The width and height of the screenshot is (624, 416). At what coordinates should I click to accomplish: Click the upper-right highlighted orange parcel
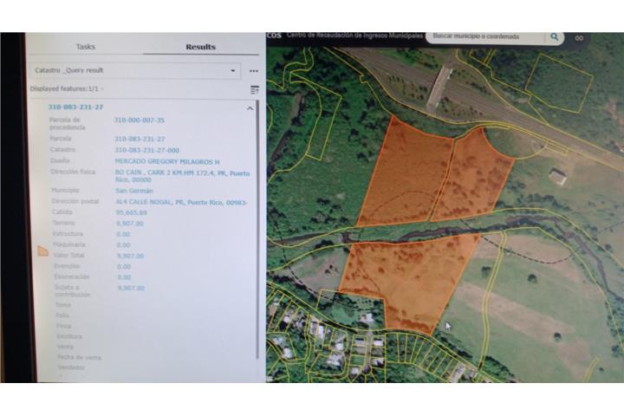(x=475, y=178)
